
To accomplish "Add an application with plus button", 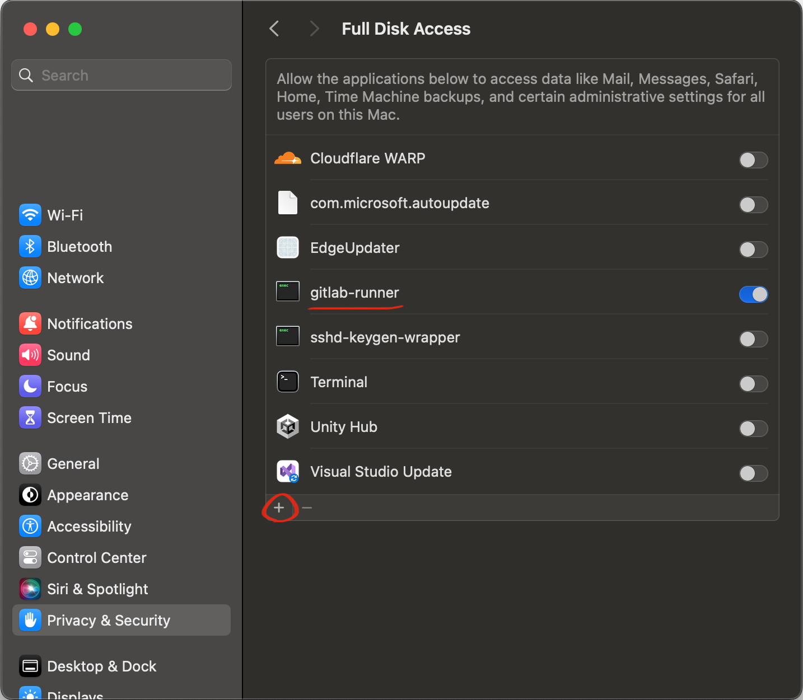I will tap(279, 508).
